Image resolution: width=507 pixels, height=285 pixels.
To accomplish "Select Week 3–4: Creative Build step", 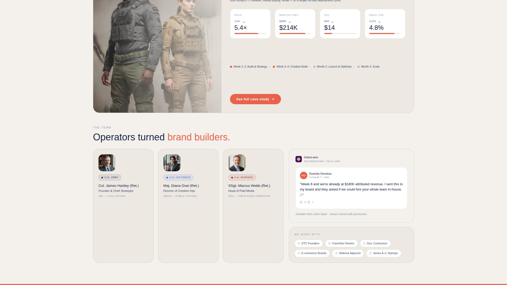I will coord(290,67).
